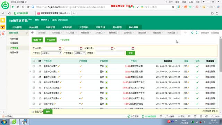Open the ad position dropdown showing '--所有--'
The height and width of the screenshot is (125, 222).
(x=52, y=53)
